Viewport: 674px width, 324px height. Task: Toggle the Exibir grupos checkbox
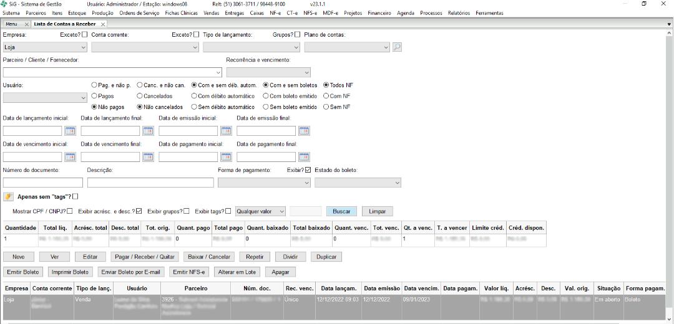187,211
